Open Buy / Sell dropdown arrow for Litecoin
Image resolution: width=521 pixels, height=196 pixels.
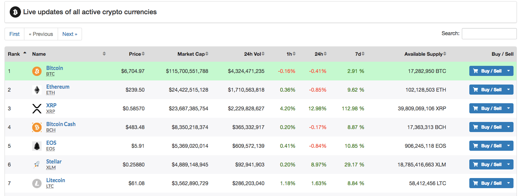click(x=509, y=183)
